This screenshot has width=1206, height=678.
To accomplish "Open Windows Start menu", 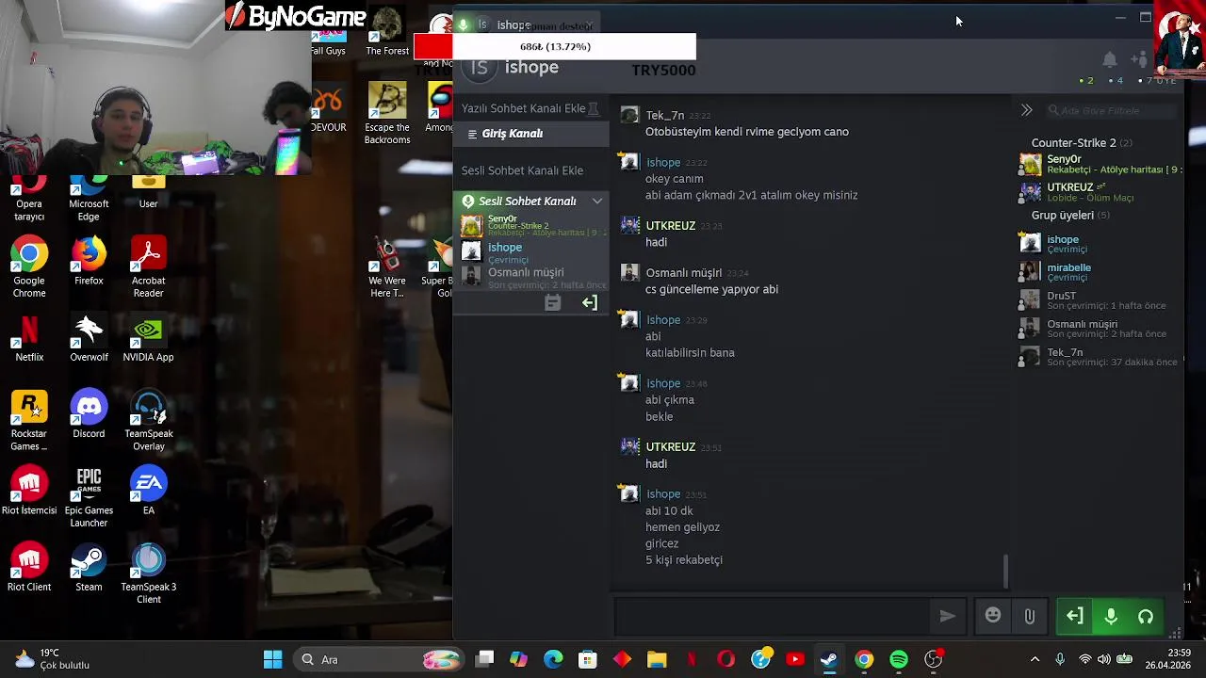I will [x=272, y=659].
